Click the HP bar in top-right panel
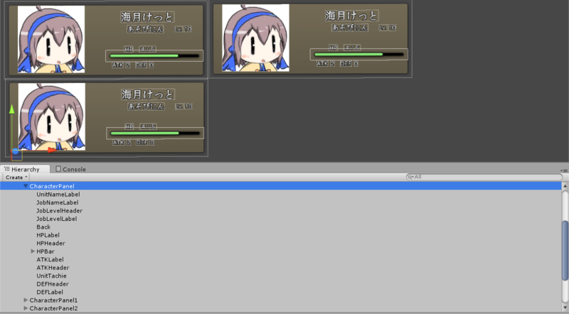569x314 pixels. (x=359, y=55)
